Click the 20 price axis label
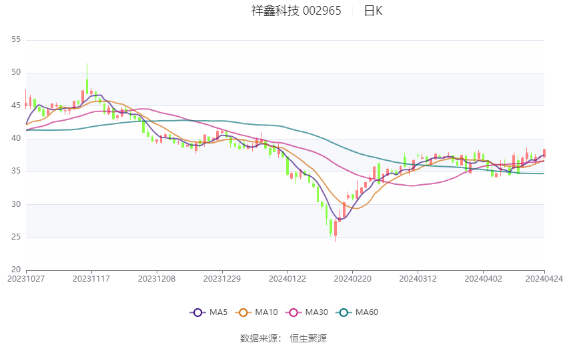Screen dimensions: 567x345 (16, 270)
